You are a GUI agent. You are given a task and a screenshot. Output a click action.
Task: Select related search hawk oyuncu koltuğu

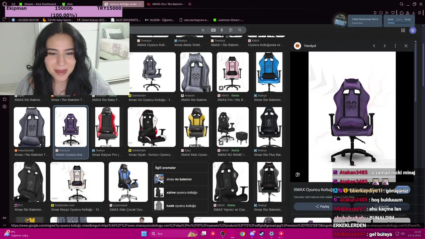coord(180,206)
